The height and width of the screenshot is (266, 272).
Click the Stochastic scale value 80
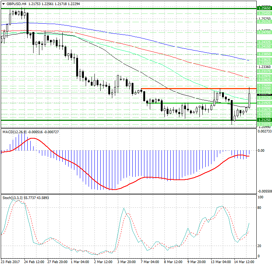[259, 207]
